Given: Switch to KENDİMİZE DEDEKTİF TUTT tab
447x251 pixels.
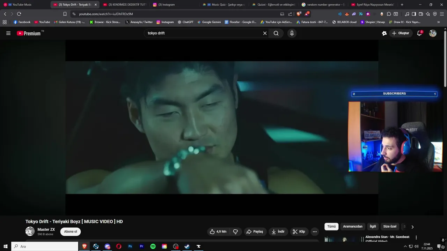Looking at the screenshot, I should click(125, 5).
